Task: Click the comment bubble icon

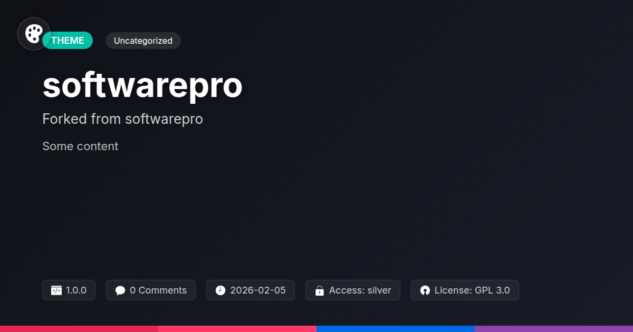Action: (x=120, y=290)
